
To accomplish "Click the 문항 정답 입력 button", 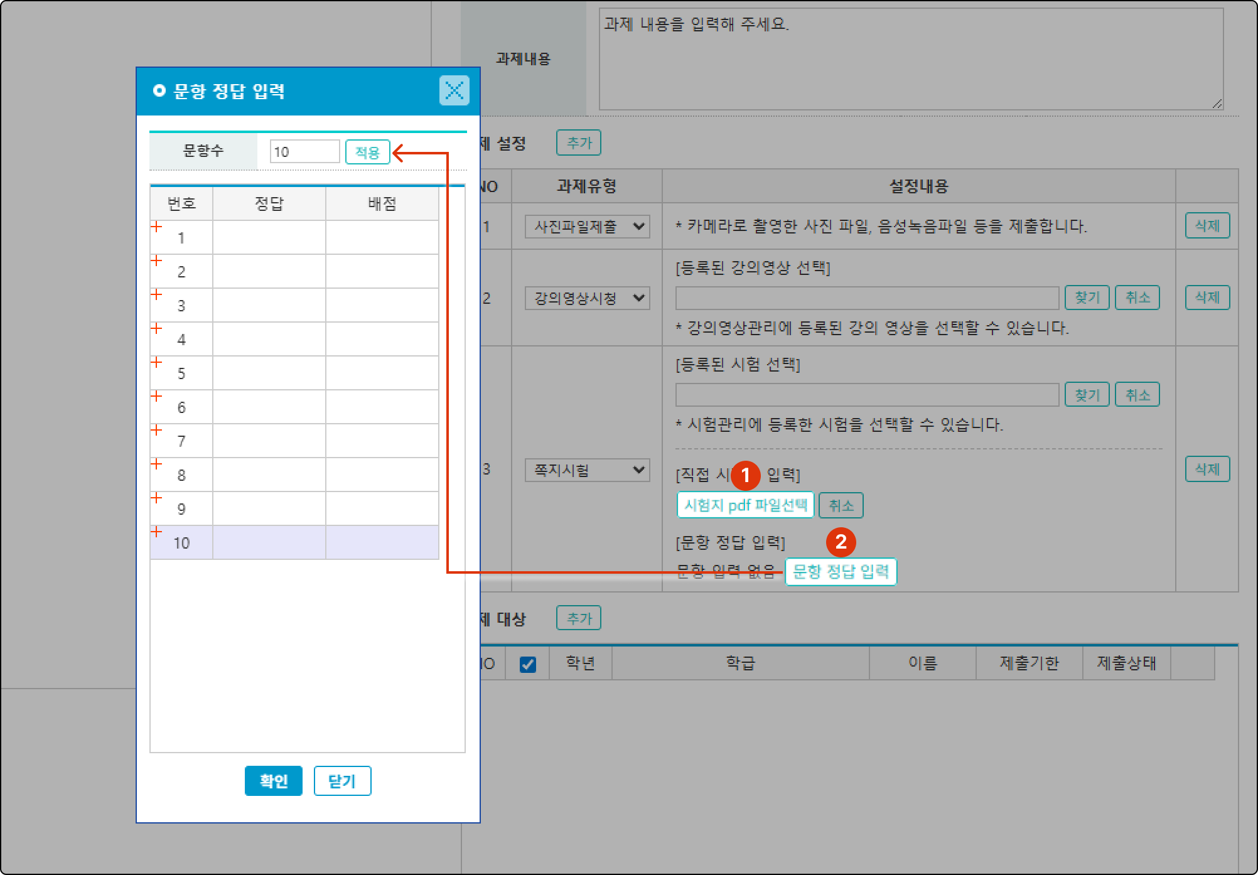I will pos(841,572).
